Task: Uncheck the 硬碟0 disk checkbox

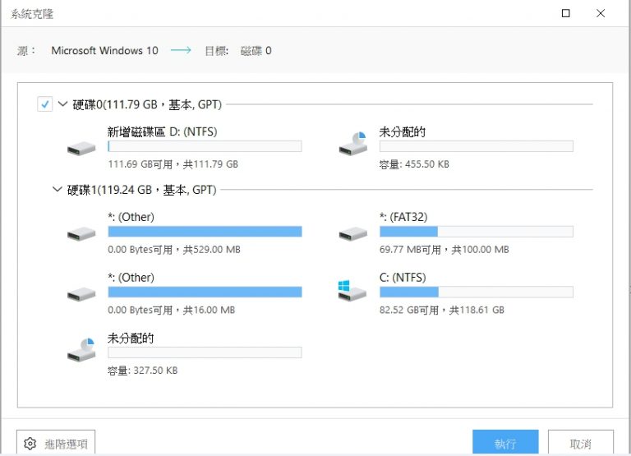Action: coord(44,104)
